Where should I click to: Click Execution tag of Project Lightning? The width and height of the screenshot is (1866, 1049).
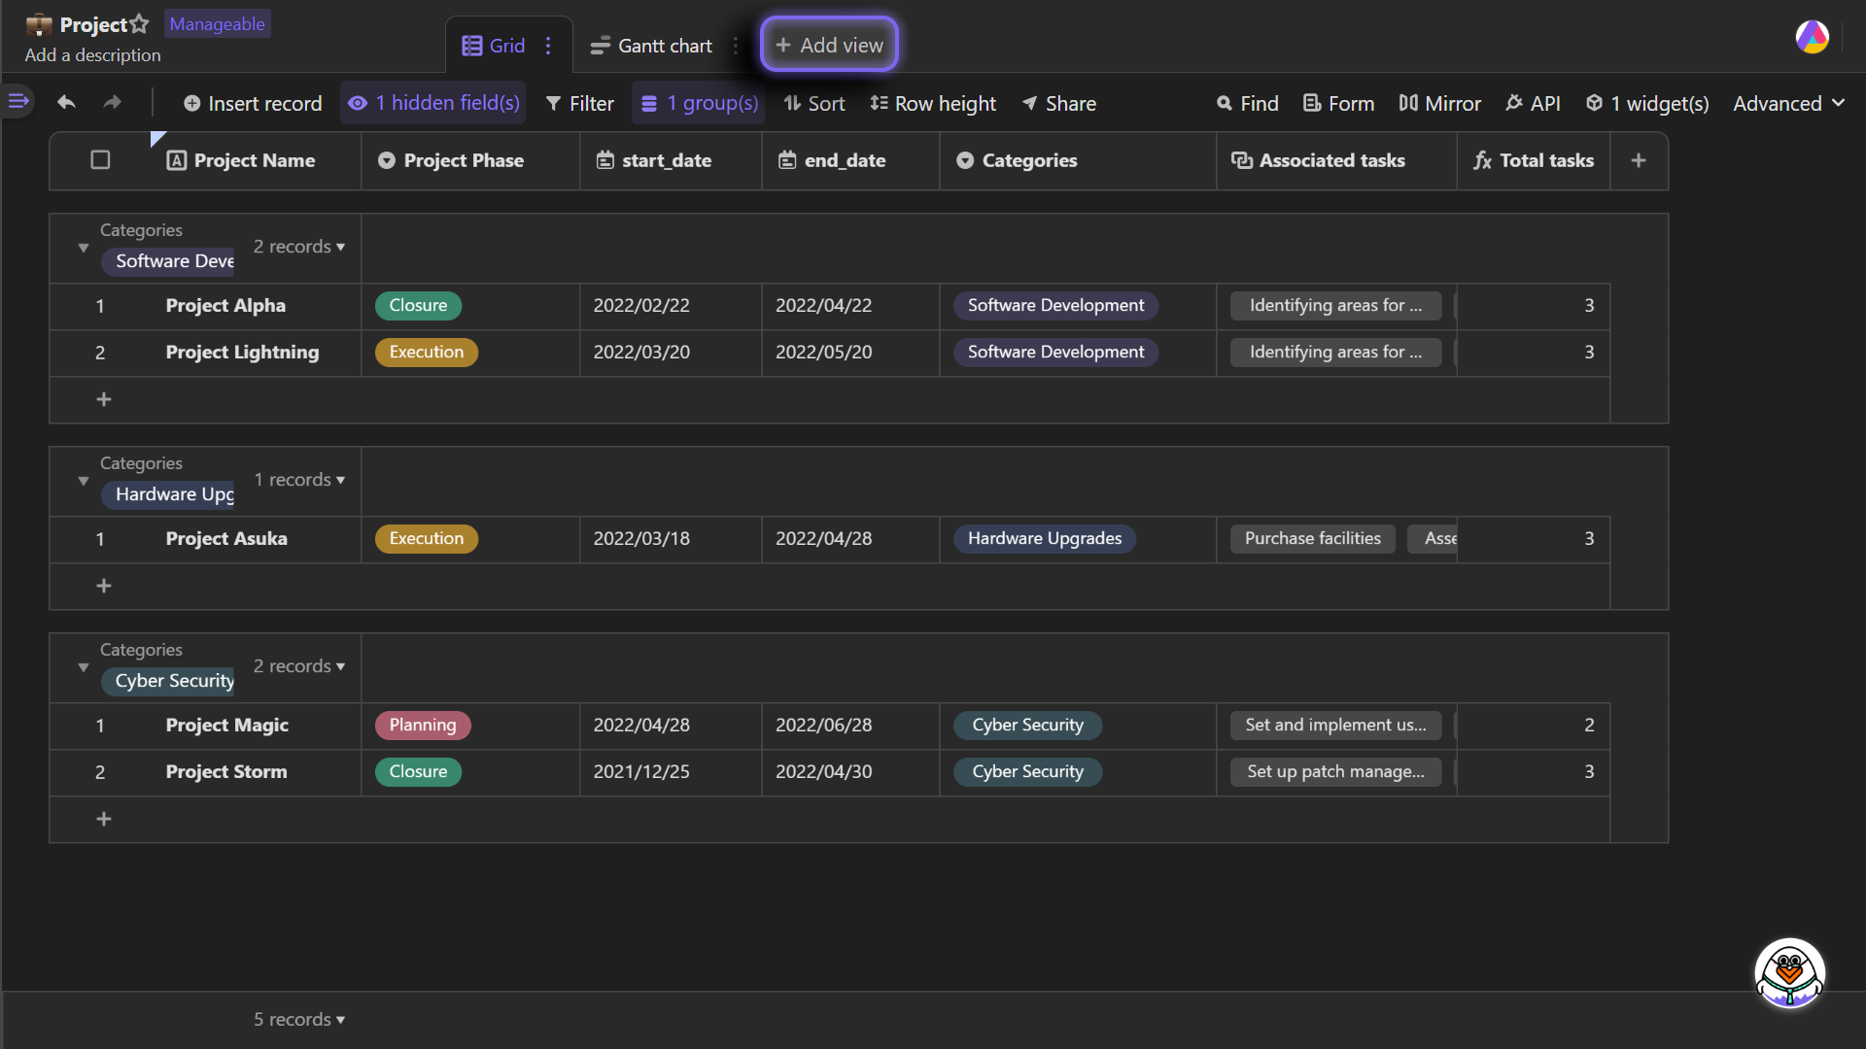pos(427,352)
